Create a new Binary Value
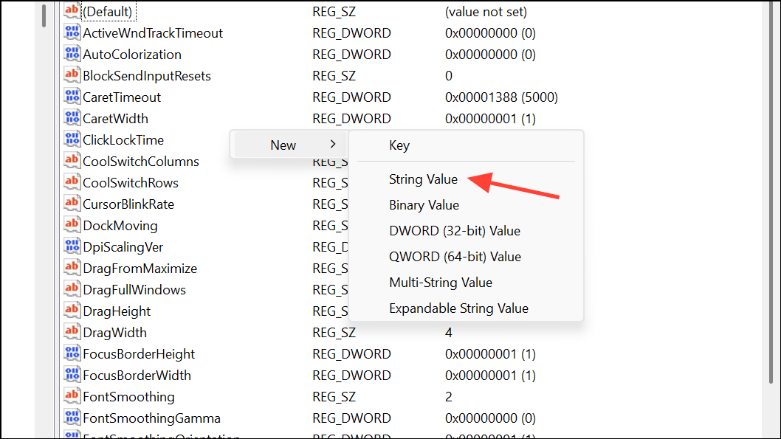The height and width of the screenshot is (439, 781). point(424,205)
